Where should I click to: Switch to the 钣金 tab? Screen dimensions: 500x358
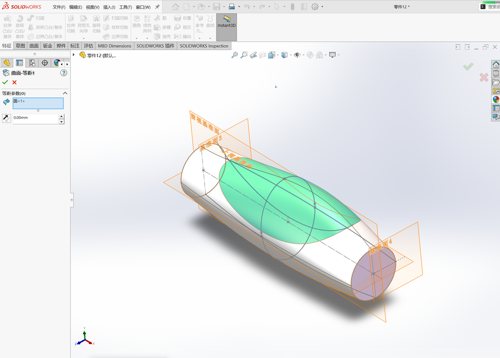click(x=47, y=46)
